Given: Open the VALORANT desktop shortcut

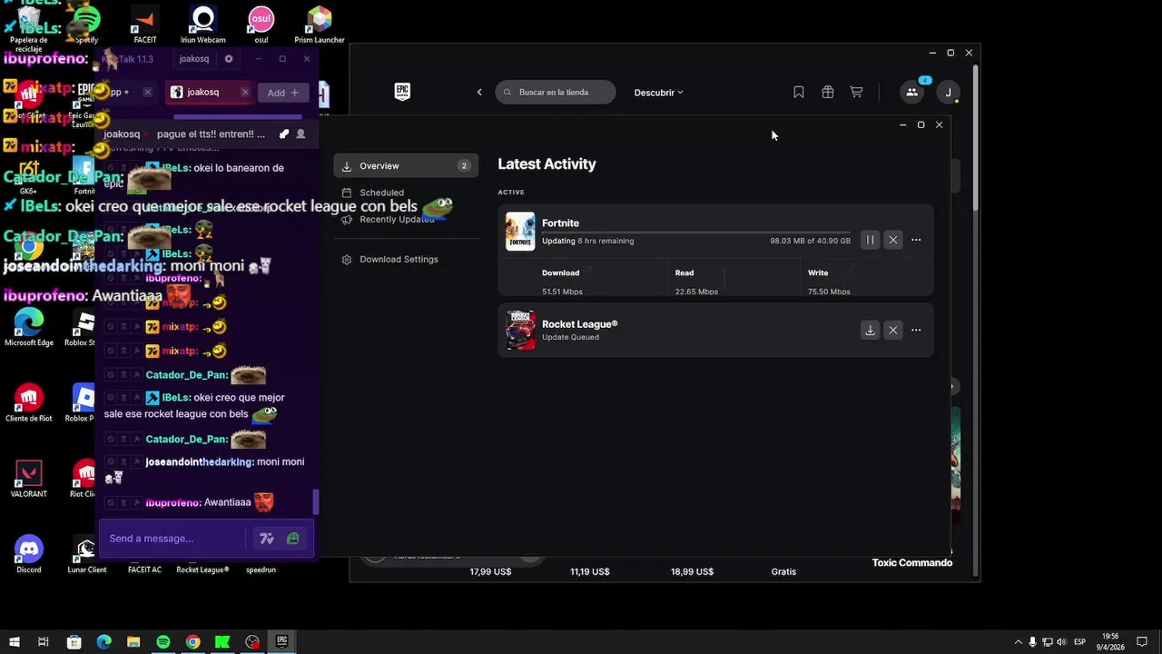Looking at the screenshot, I should click(29, 479).
